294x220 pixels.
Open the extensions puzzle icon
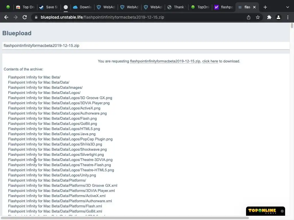(x=269, y=17)
